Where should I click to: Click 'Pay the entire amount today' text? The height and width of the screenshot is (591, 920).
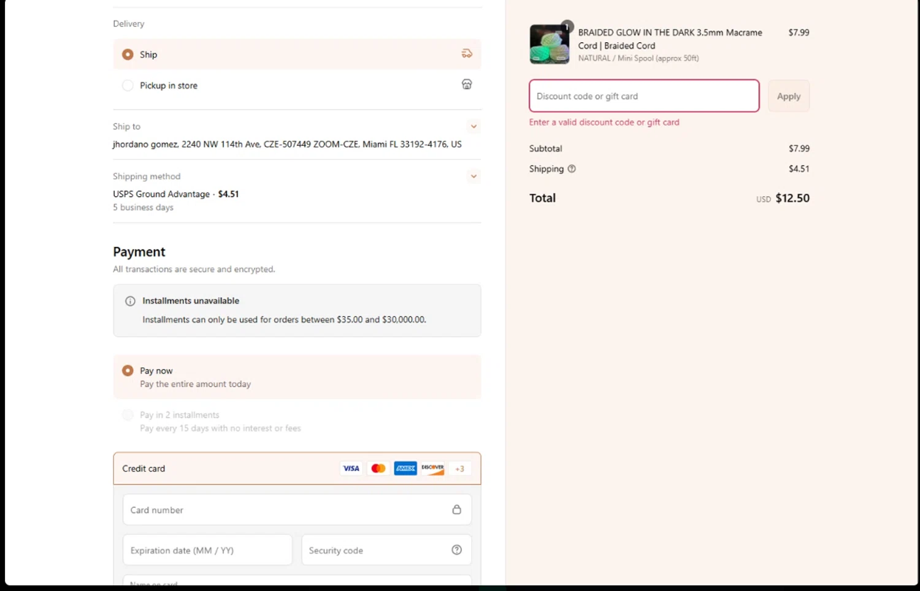coord(195,384)
